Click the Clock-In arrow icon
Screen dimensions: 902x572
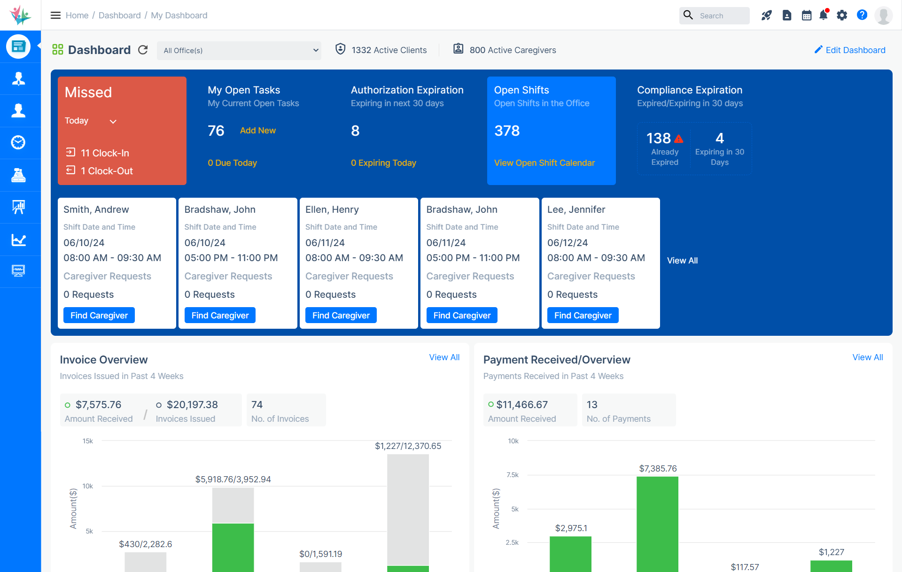[70, 152]
